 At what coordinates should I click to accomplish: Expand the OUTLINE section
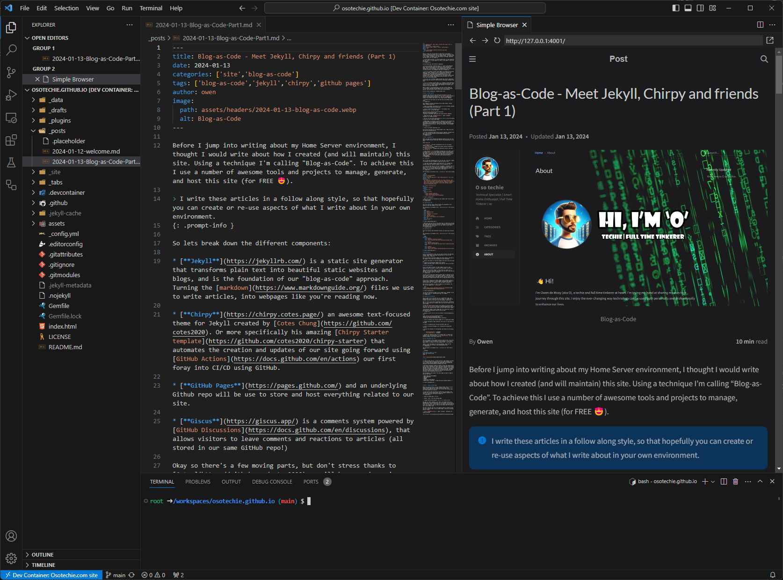click(43, 555)
